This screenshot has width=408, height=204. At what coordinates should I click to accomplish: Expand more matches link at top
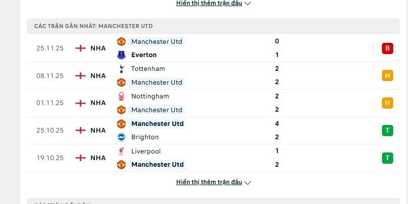pos(210,3)
